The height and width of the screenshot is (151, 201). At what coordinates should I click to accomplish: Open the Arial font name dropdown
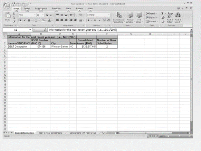tap(35, 15)
